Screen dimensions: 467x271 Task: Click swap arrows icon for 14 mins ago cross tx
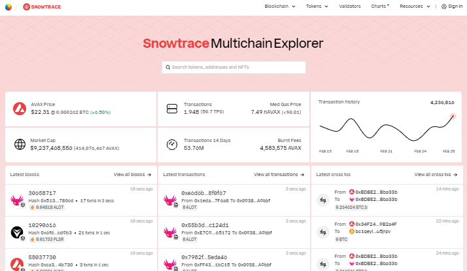click(x=323, y=200)
